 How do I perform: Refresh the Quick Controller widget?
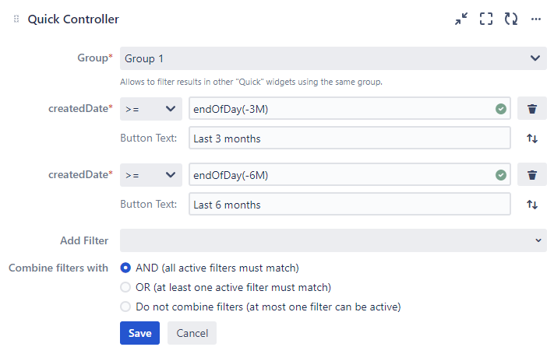click(511, 19)
